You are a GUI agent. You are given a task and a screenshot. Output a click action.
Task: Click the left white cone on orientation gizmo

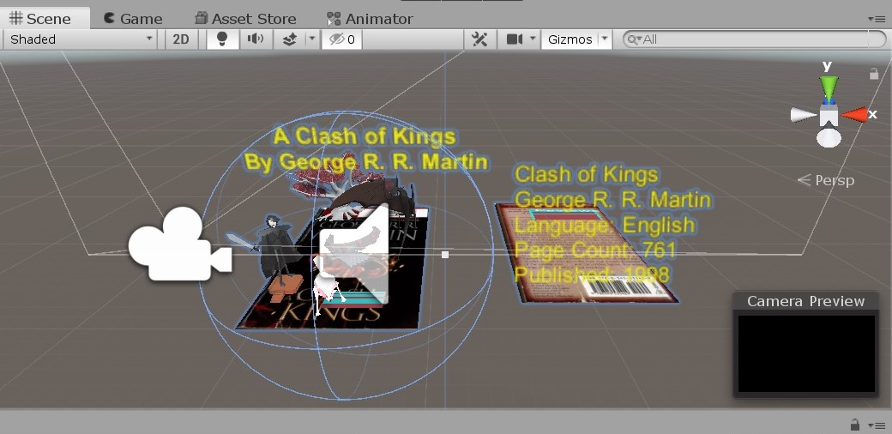(803, 115)
